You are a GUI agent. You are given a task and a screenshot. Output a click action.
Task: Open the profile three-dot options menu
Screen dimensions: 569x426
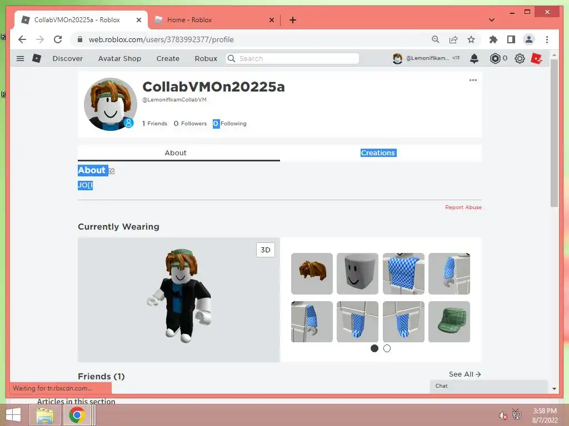point(473,80)
